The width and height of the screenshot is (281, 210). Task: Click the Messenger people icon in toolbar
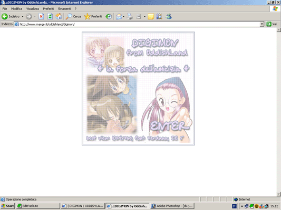(x=169, y=16)
